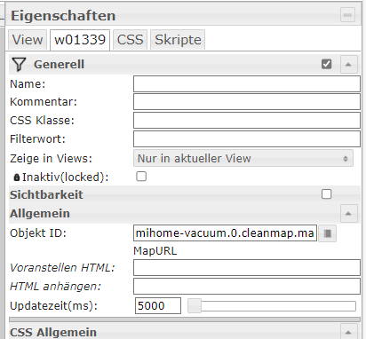
Task: Focus the Updatezeit(ms) value field
Action: [x=158, y=305]
